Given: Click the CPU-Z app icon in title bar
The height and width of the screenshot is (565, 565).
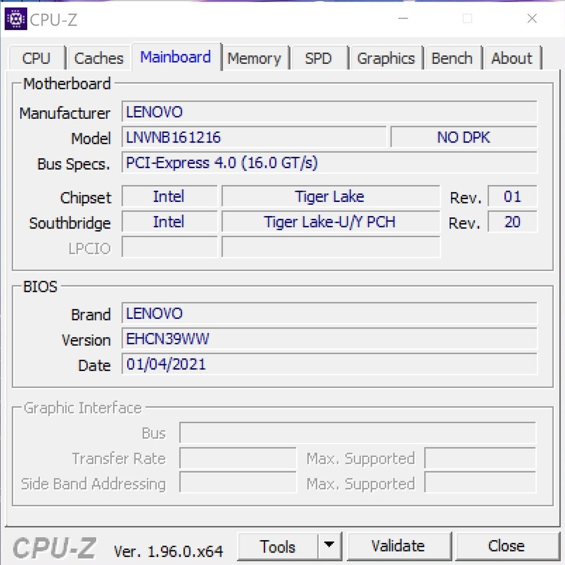Looking at the screenshot, I should pos(15,19).
